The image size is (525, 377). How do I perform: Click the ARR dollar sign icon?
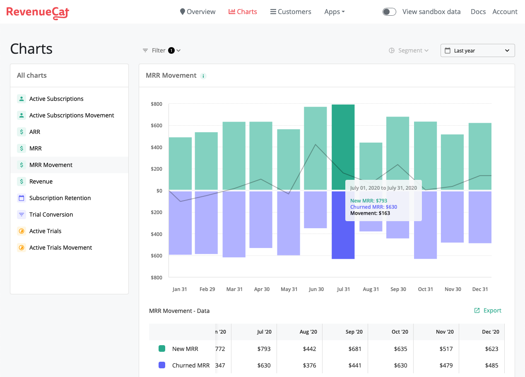coord(22,132)
